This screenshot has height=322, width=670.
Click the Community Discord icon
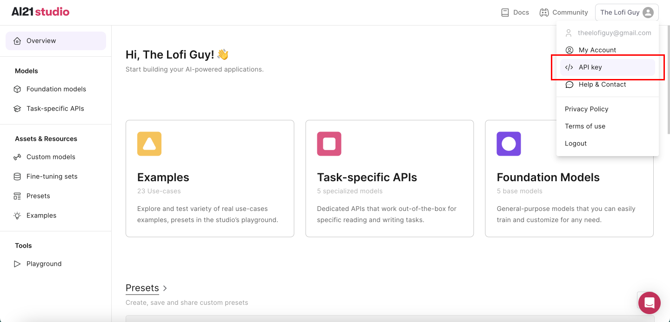pyautogui.click(x=544, y=13)
